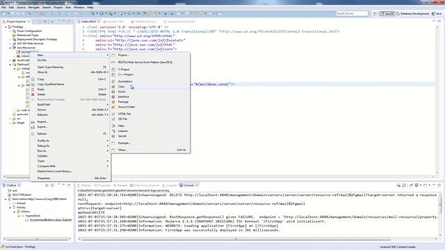Expand the Show In submenu

tap(70, 72)
